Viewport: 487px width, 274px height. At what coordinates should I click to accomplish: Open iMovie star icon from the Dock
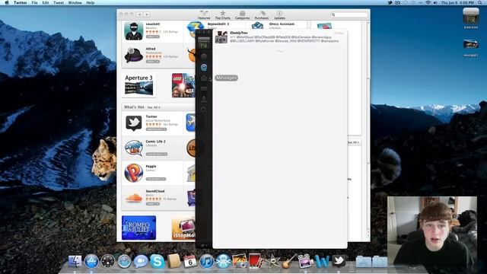coord(272,261)
